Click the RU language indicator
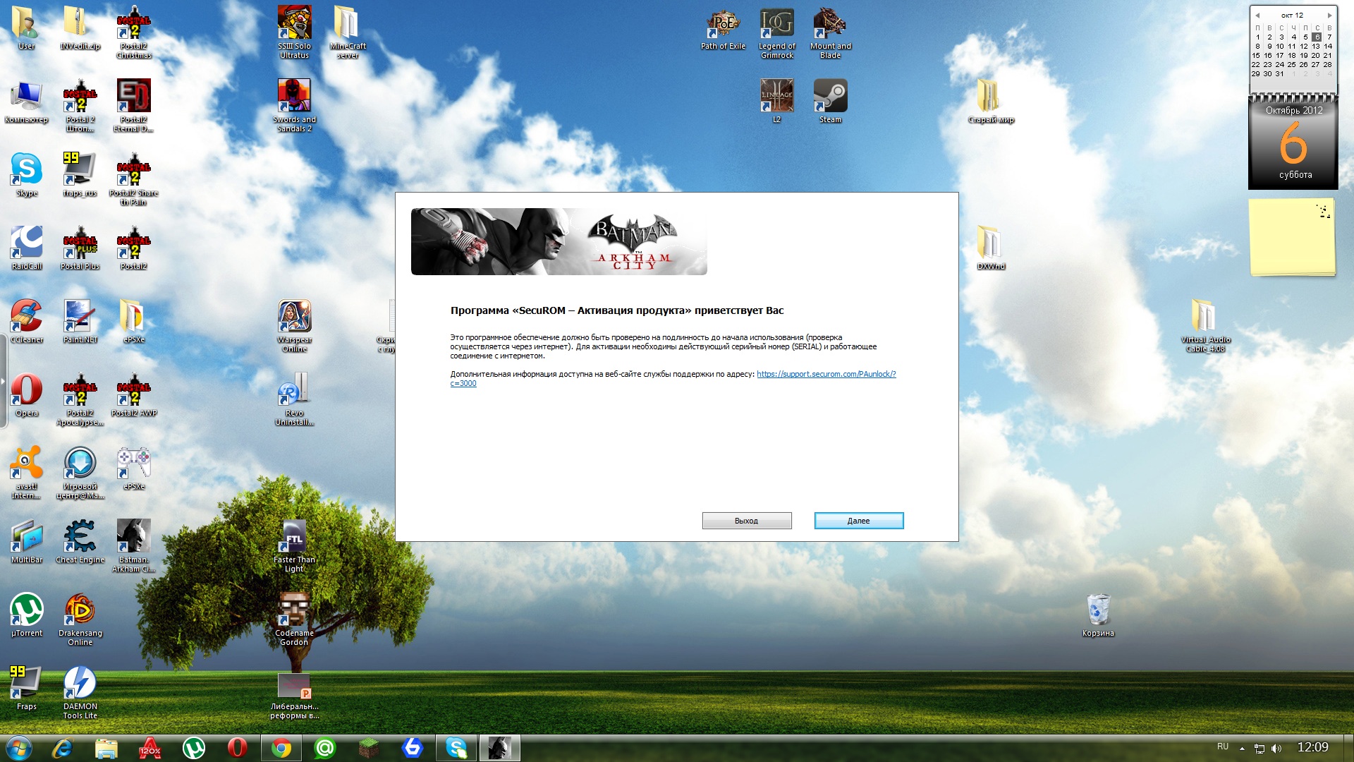 [x=1223, y=746]
